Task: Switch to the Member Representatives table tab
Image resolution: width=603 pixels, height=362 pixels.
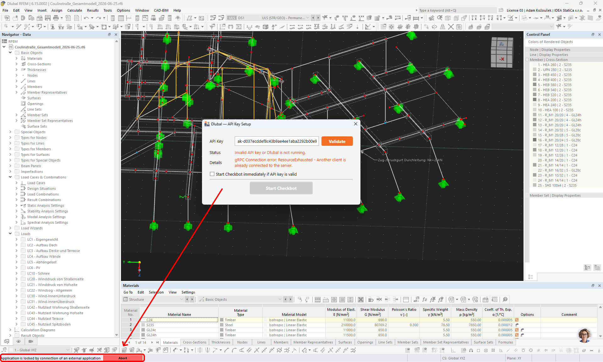Action: 313,343
